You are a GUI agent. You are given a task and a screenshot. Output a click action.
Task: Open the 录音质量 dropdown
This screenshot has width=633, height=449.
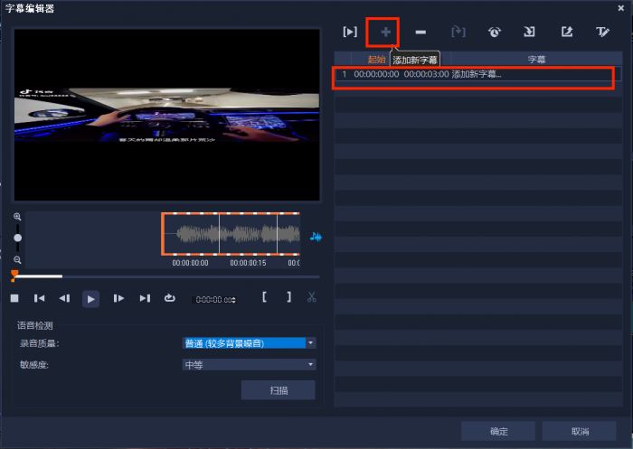[x=249, y=343]
